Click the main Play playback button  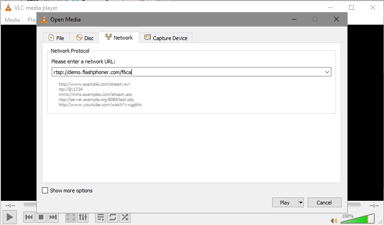pos(9,217)
